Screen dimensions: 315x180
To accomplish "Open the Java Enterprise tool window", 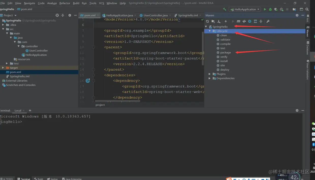I will (72, 179).
